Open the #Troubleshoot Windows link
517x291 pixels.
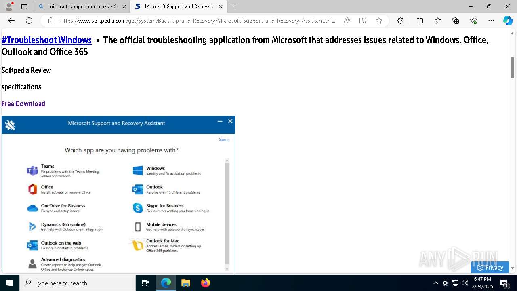[46, 40]
